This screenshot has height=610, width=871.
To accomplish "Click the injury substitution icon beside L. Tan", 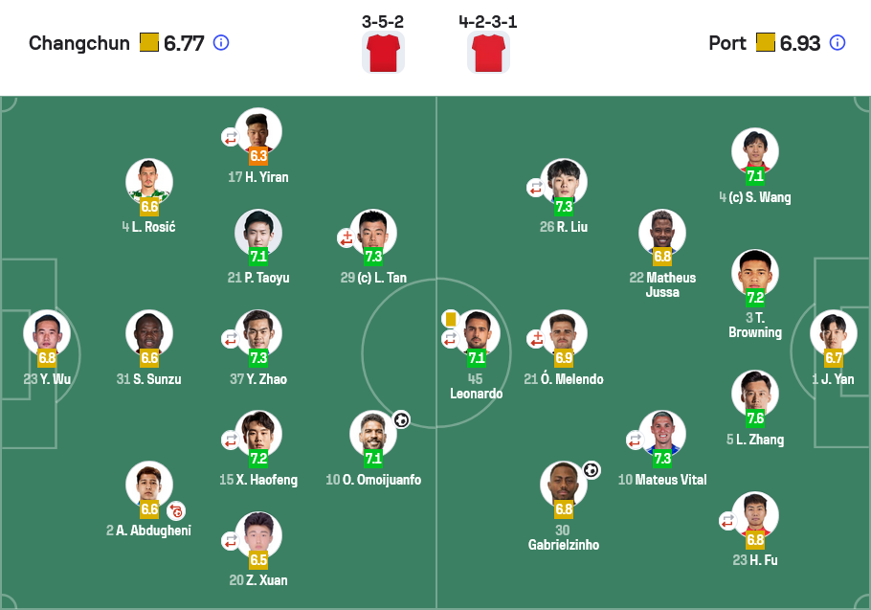I will point(346,237).
